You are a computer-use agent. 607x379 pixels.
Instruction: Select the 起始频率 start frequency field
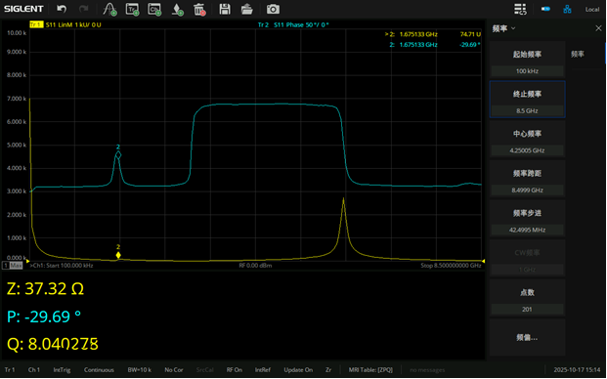[527, 60]
